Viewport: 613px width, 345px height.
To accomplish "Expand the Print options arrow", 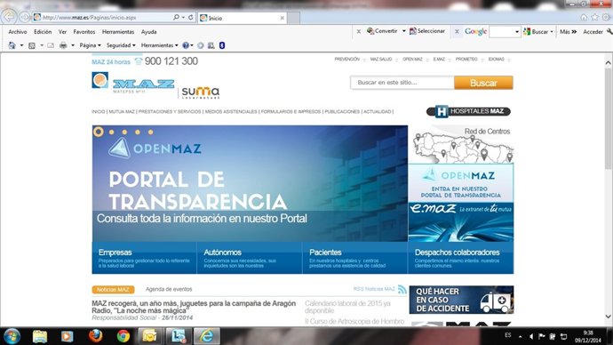I will tap(73, 45).
